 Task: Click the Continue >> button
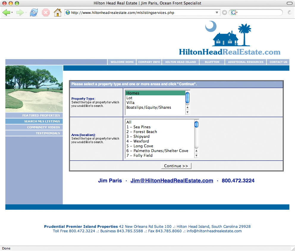(176, 166)
